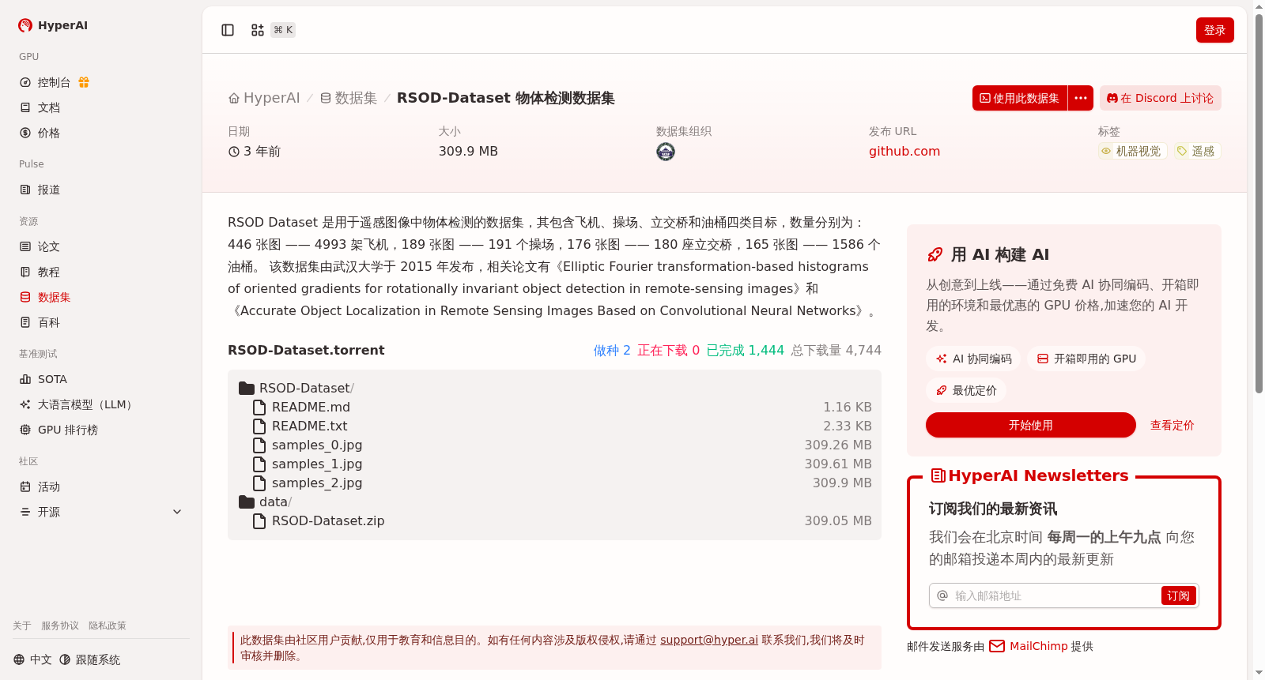
Task: Open 服务协议 footer link
Action: pos(60,626)
